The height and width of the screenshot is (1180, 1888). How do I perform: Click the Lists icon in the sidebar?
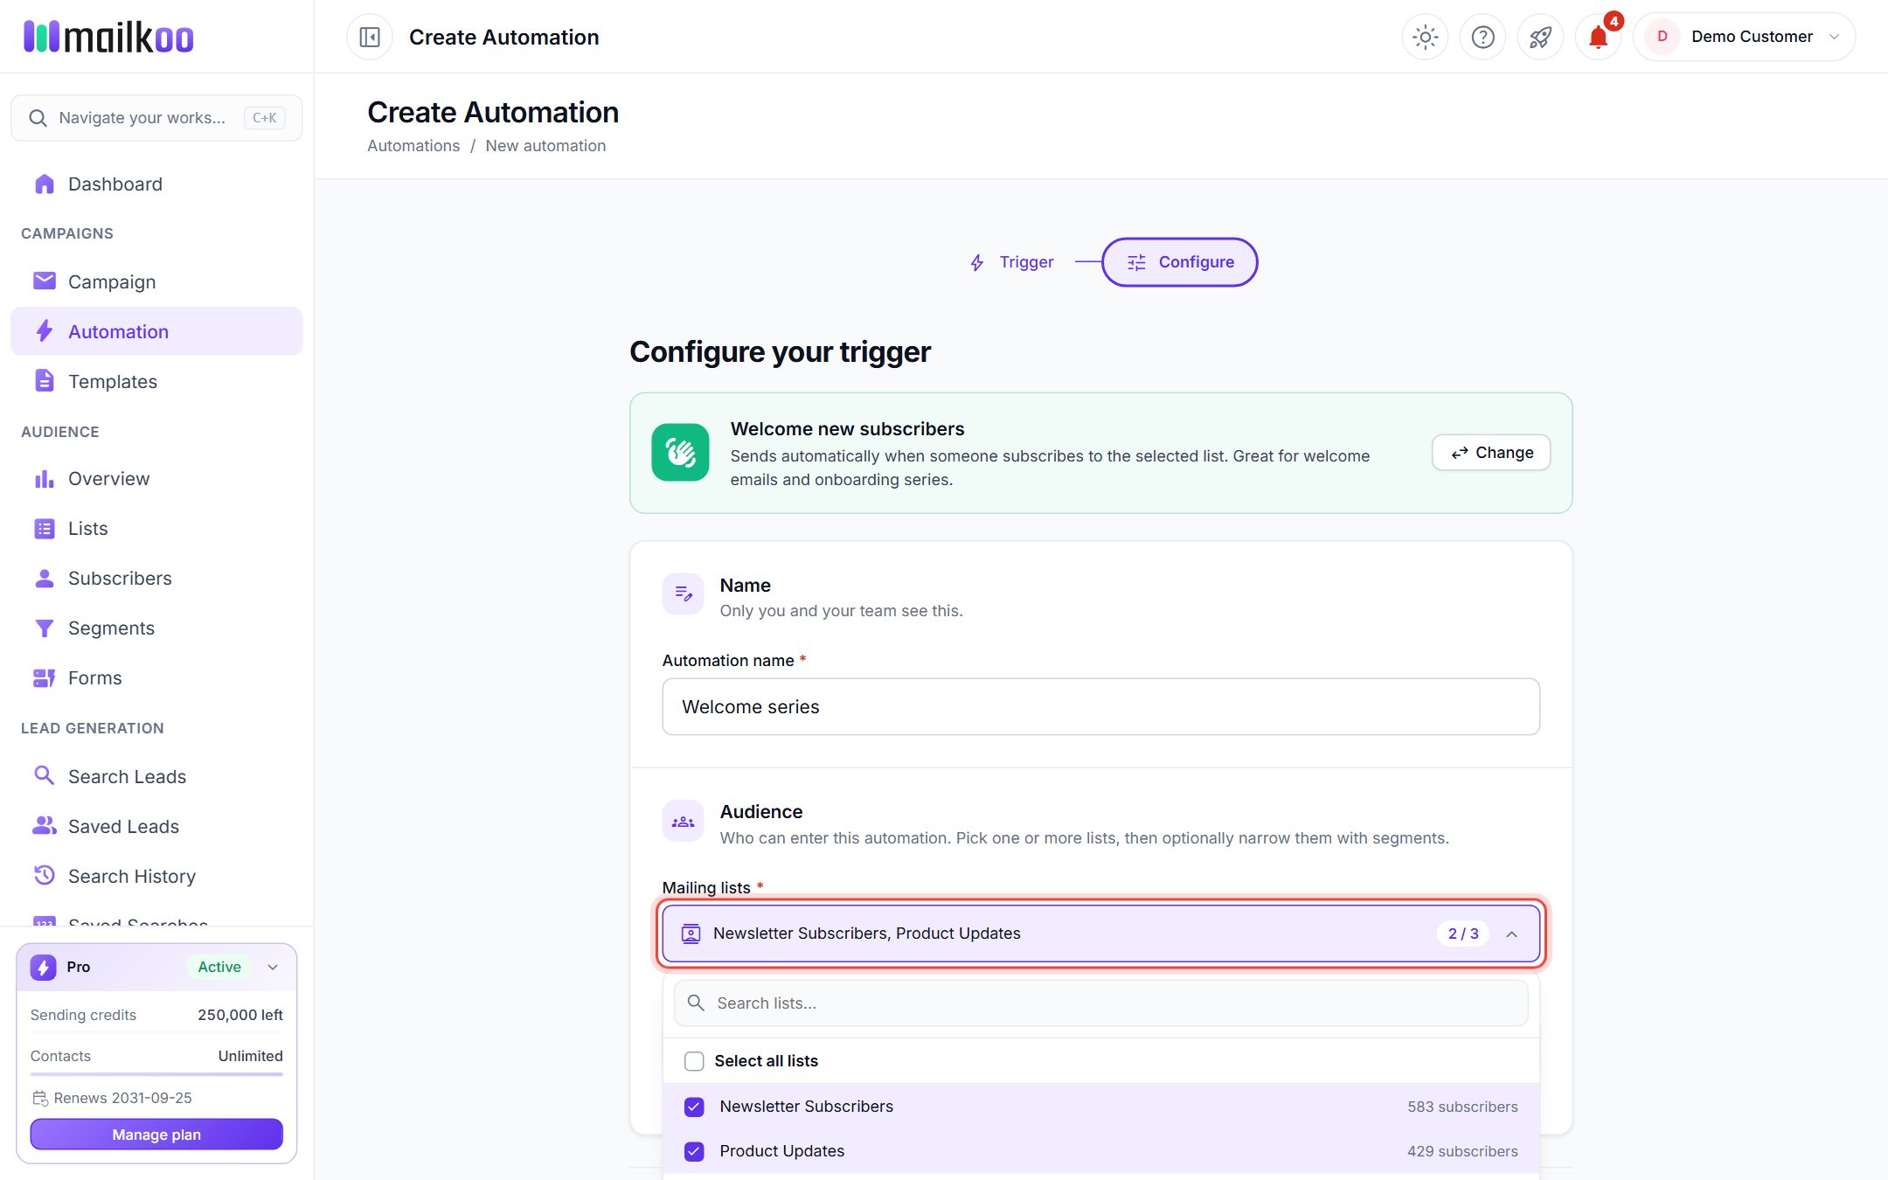pyautogui.click(x=45, y=528)
